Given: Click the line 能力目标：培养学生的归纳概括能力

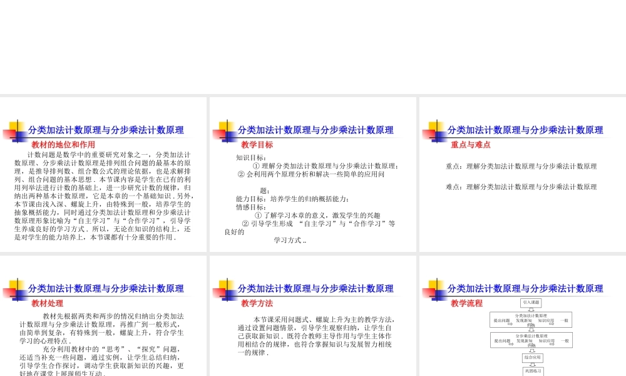Looking at the screenshot, I should pyautogui.click(x=293, y=199).
